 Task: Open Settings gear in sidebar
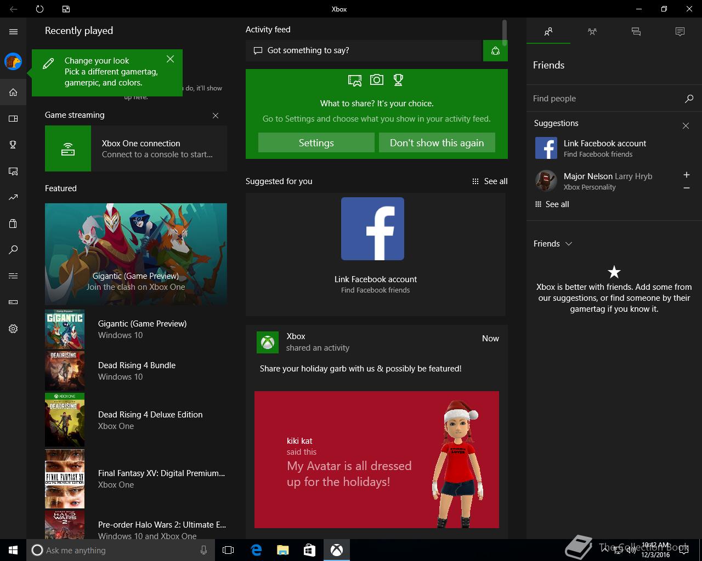coord(13,329)
